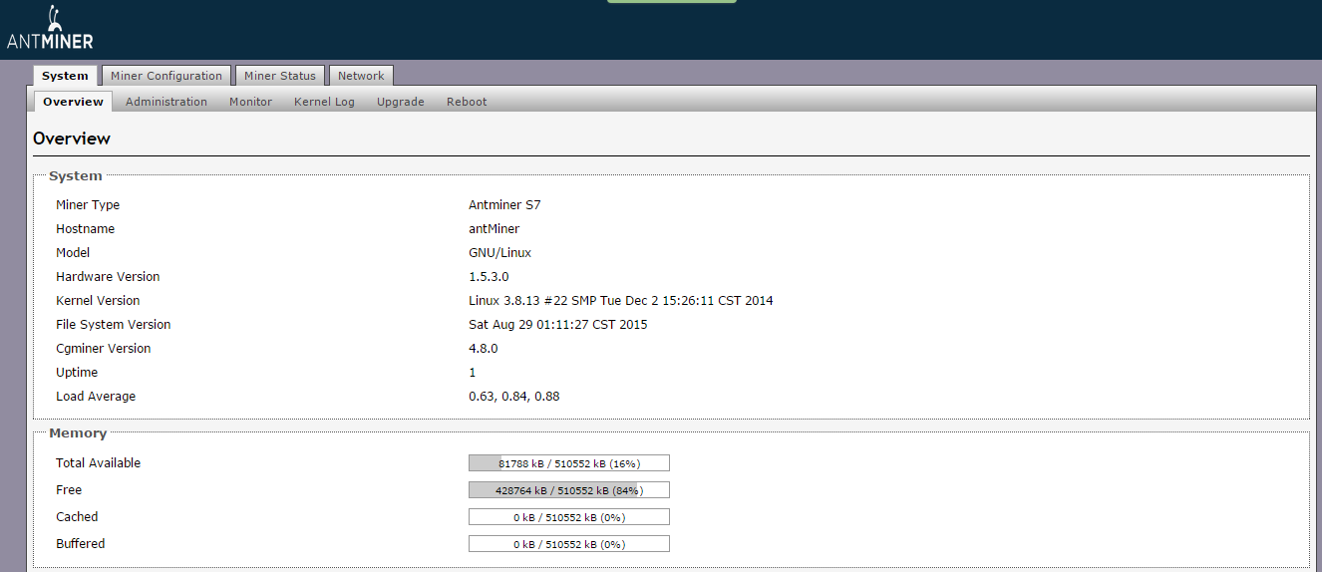Image resolution: width=1322 pixels, height=572 pixels.
Task: Click the Antminer logo
Action: (x=50, y=29)
